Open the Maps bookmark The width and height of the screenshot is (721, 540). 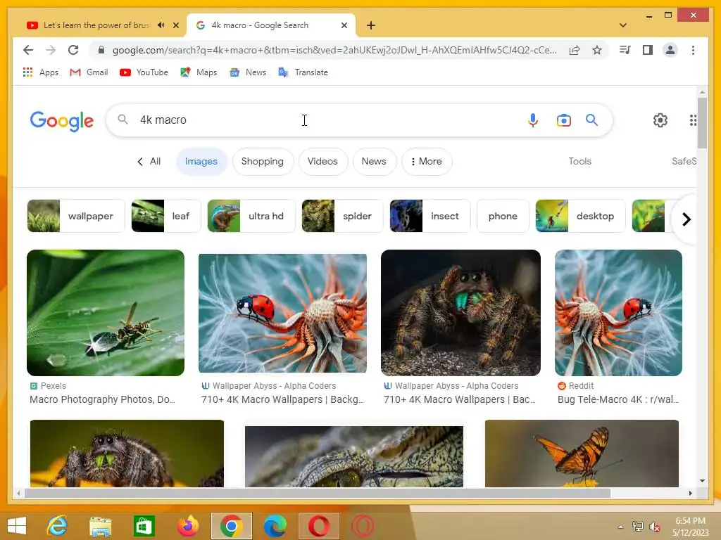pos(199,72)
